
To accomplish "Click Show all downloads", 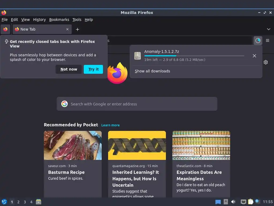I will [x=152, y=71].
